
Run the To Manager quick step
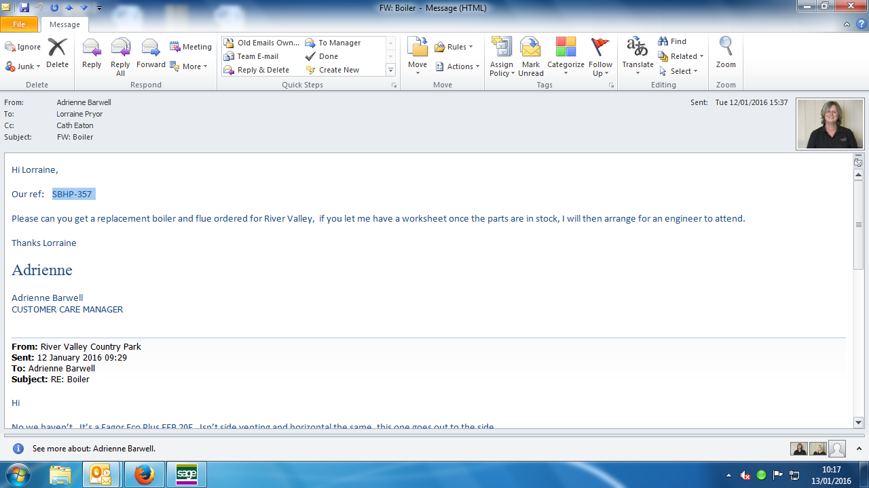click(333, 43)
